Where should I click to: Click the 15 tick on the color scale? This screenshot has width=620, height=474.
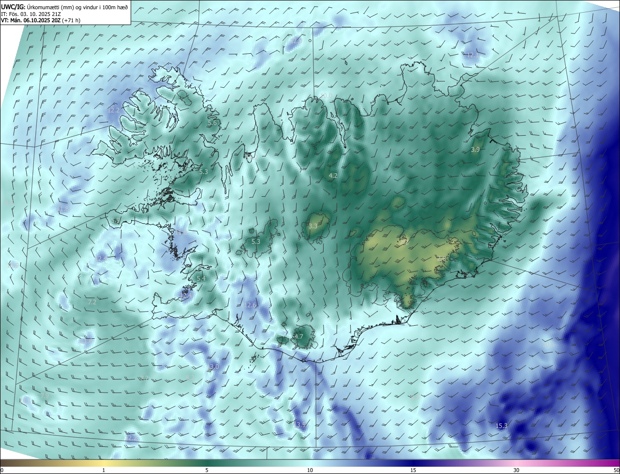tap(413, 470)
